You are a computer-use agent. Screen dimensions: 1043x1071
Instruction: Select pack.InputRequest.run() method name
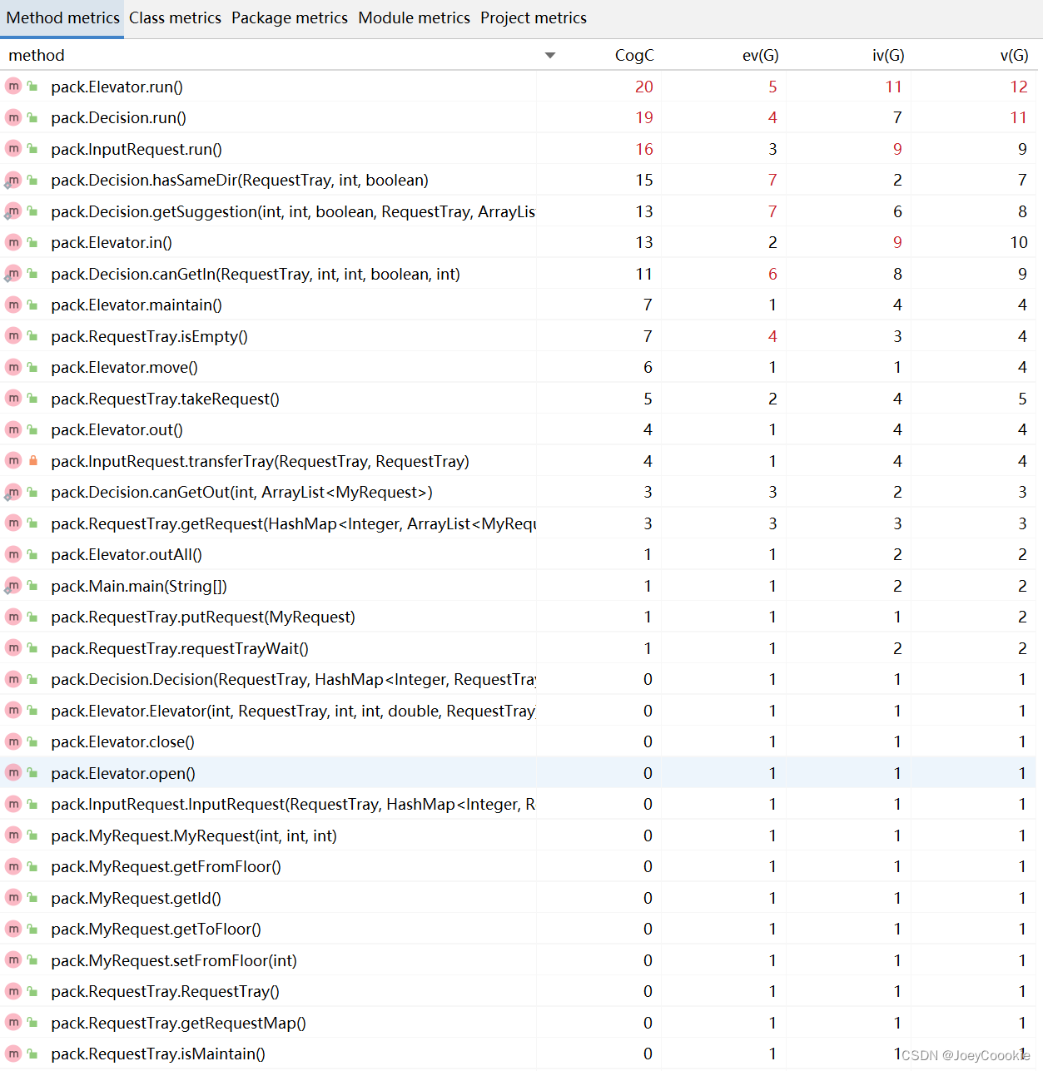pos(137,149)
